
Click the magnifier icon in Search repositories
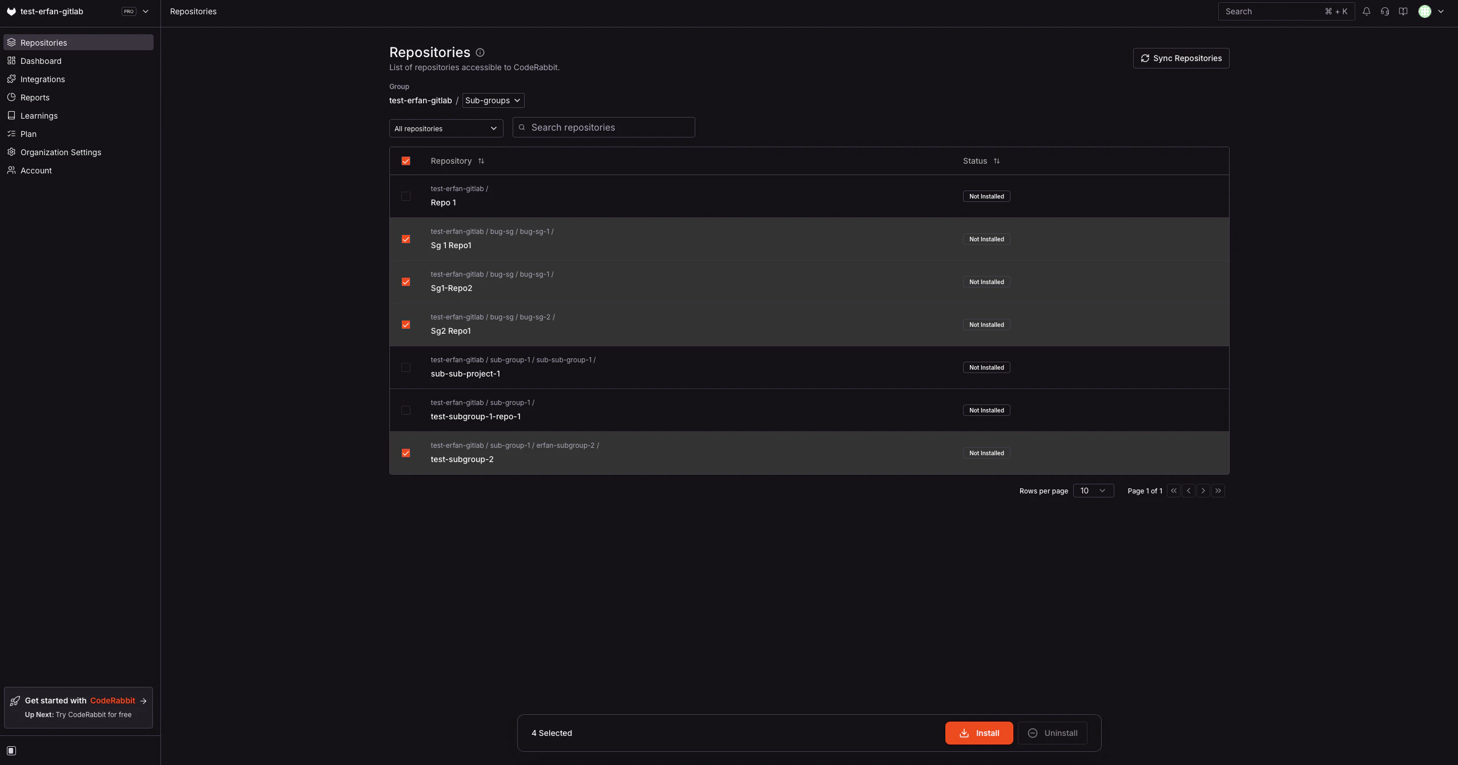(x=522, y=127)
